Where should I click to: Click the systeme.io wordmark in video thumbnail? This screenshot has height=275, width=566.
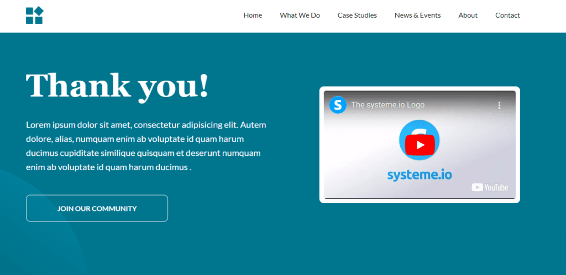click(420, 175)
